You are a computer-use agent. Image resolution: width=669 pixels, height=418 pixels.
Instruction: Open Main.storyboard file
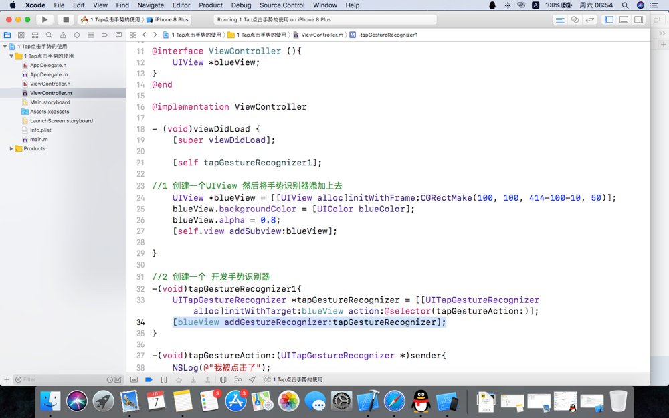50,102
